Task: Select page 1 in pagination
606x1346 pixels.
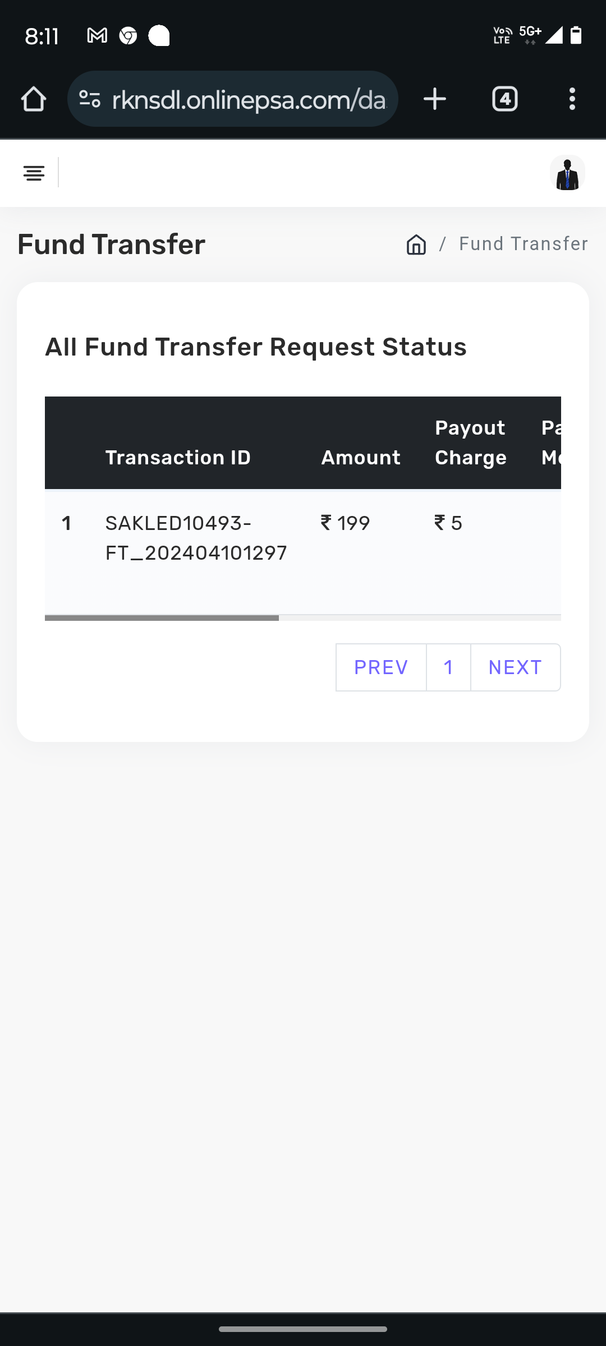Action: (x=448, y=667)
